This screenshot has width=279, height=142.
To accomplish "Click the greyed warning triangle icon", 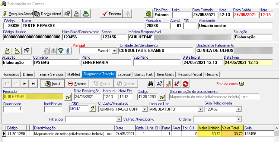I will 53,51.
